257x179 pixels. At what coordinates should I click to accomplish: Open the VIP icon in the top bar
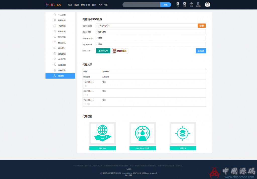pyautogui.click(x=178, y=5)
